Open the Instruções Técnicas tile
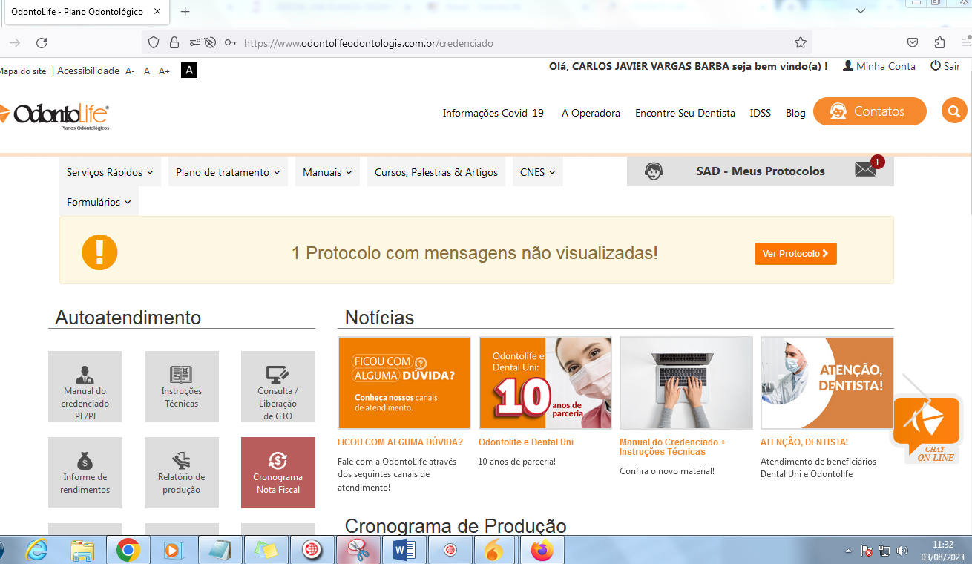 coord(182,387)
